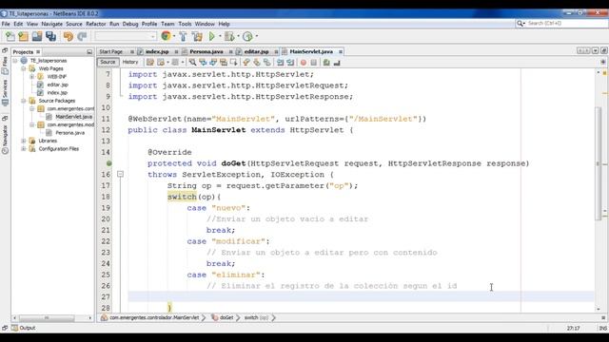Click the New File toolbar icon

tap(10, 36)
